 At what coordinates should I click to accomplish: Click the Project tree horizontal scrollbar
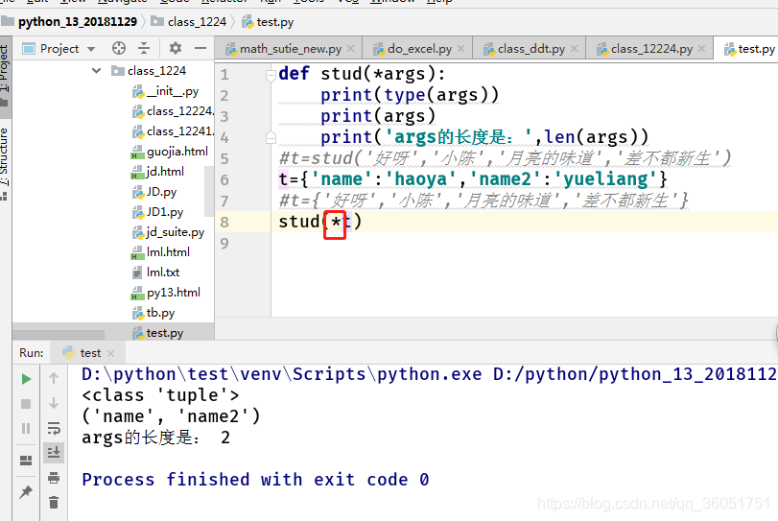pos(59,335)
